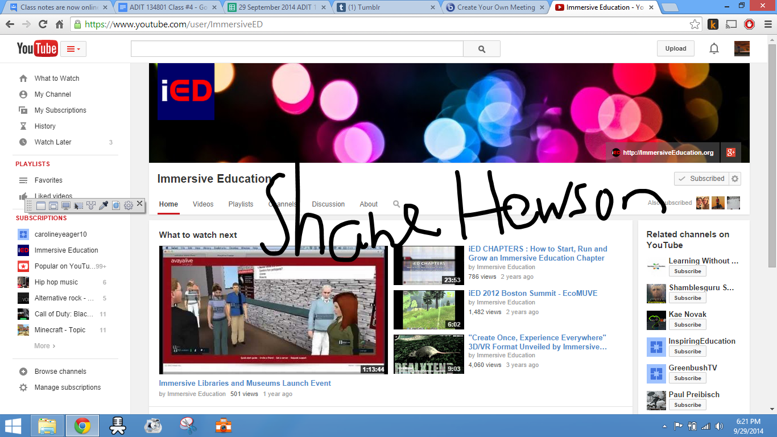777x437 pixels.
Task: Open ImmersiveEducation.org link on banner
Action: click(663, 152)
